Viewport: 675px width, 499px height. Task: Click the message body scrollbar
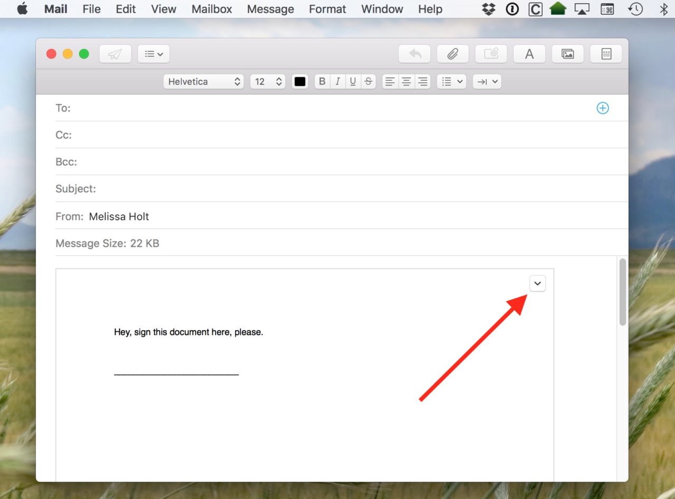point(623,292)
